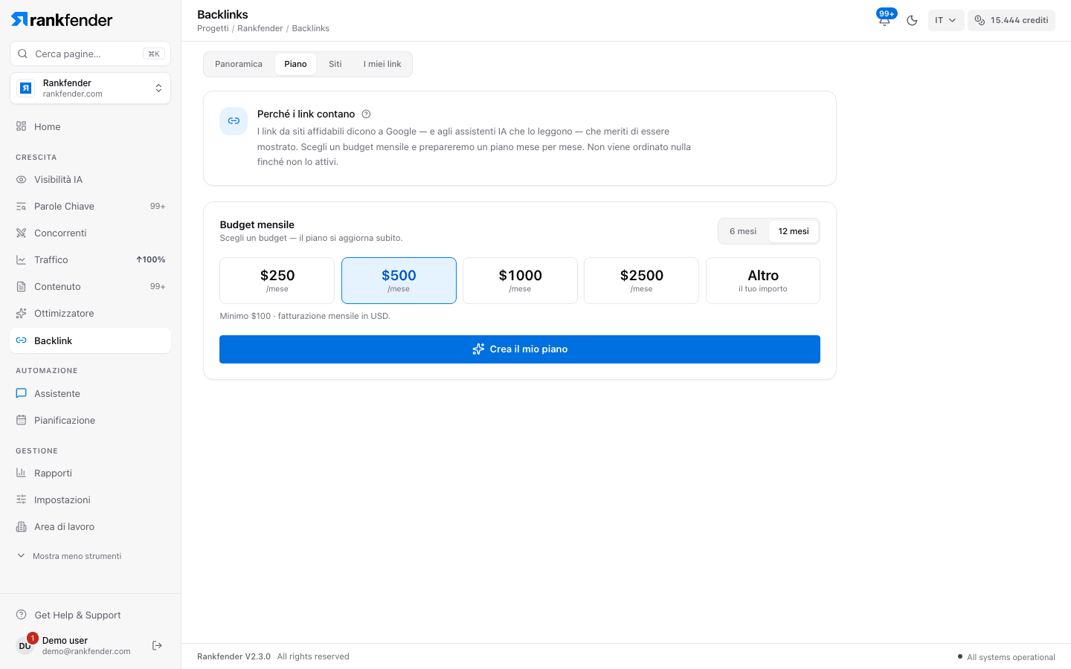Click the Traffico chart icon

coord(21,259)
